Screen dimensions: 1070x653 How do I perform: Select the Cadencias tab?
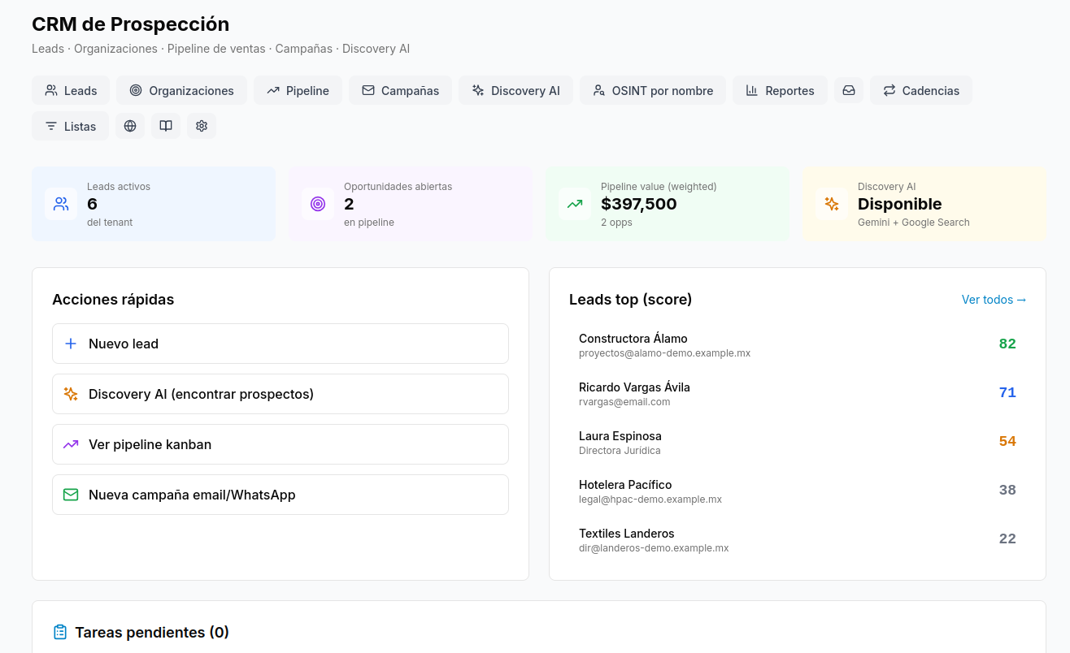click(x=921, y=90)
